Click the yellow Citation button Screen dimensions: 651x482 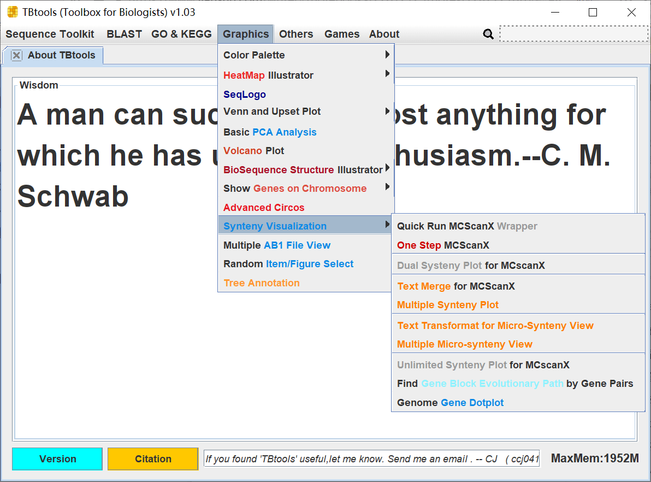[x=153, y=459]
